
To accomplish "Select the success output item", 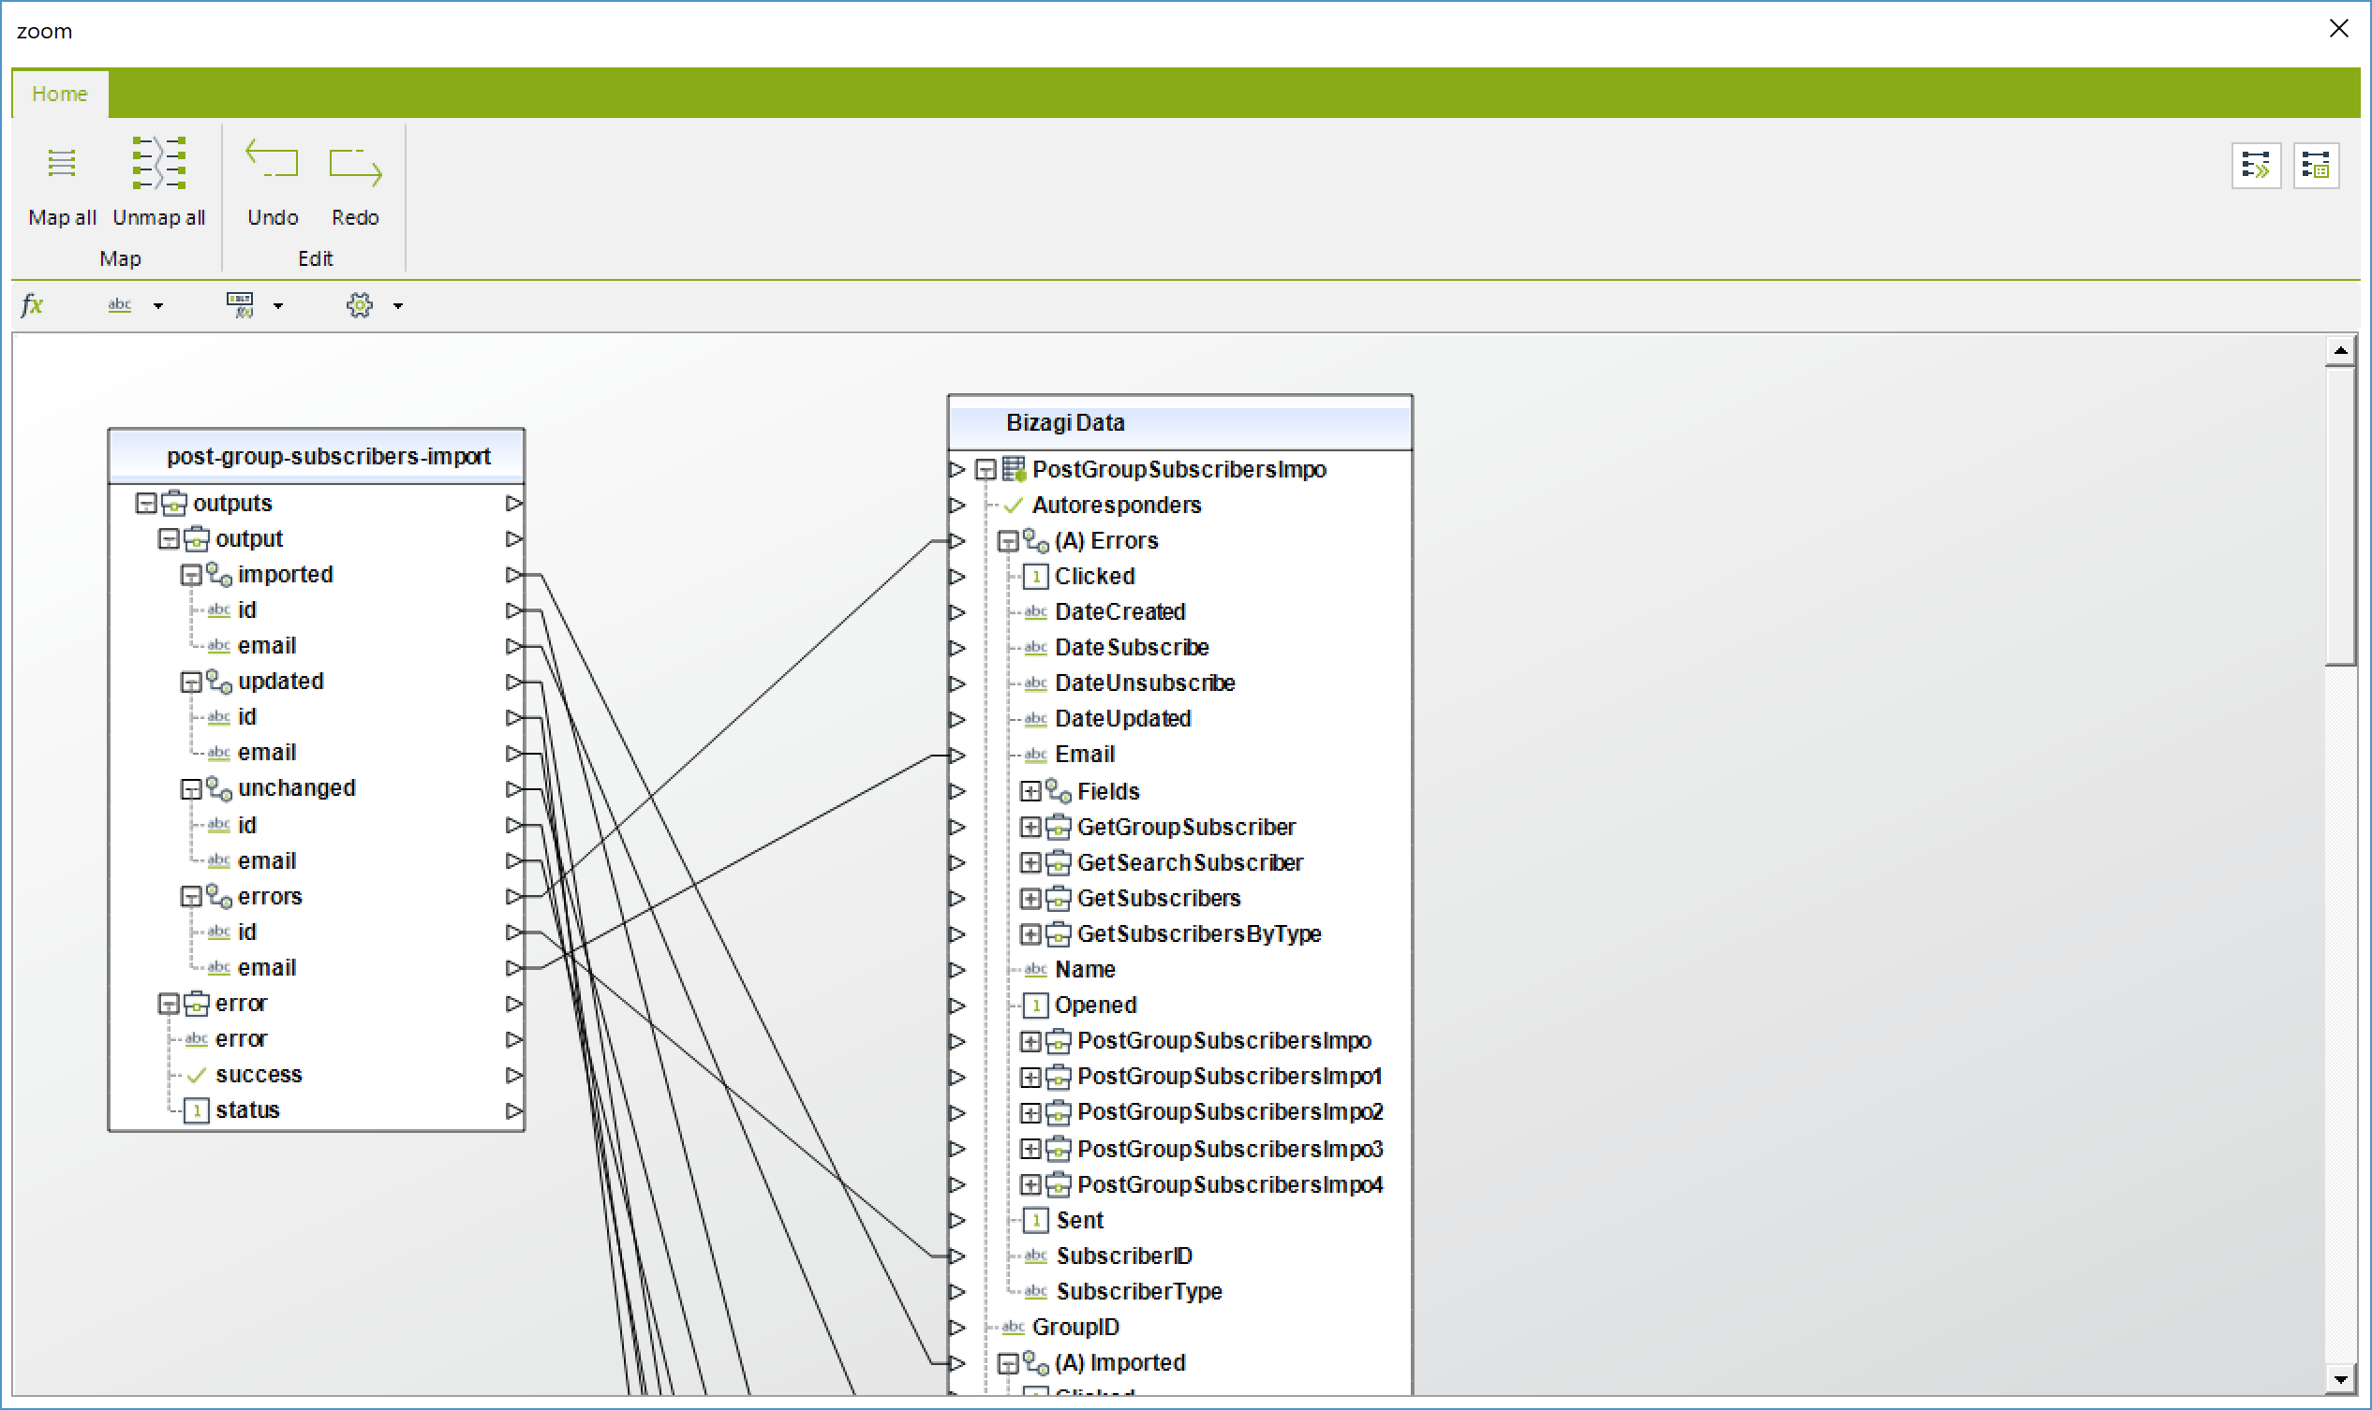I will [259, 1075].
